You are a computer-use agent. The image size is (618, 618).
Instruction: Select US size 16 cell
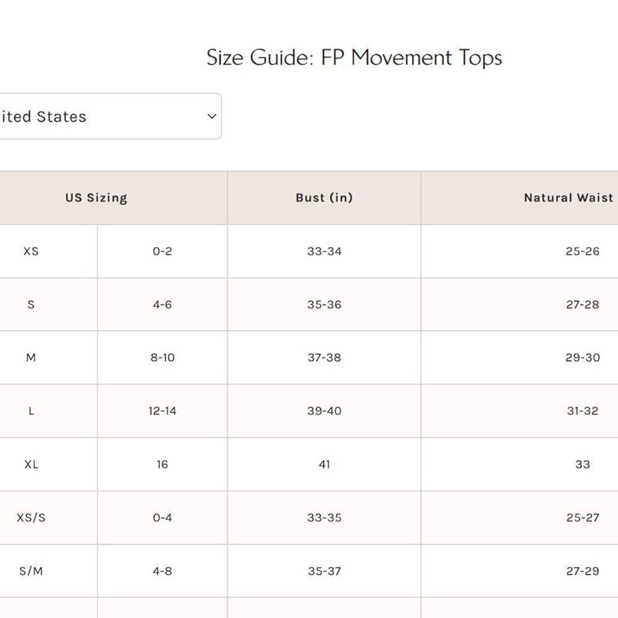click(x=162, y=464)
